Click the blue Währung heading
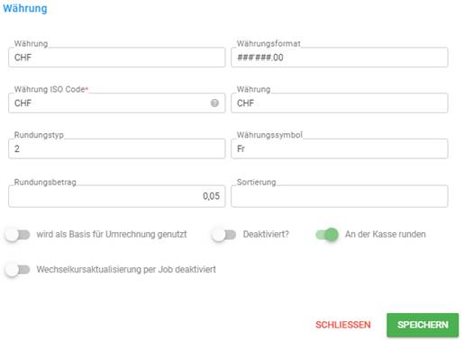464x340 pixels. [25, 8]
